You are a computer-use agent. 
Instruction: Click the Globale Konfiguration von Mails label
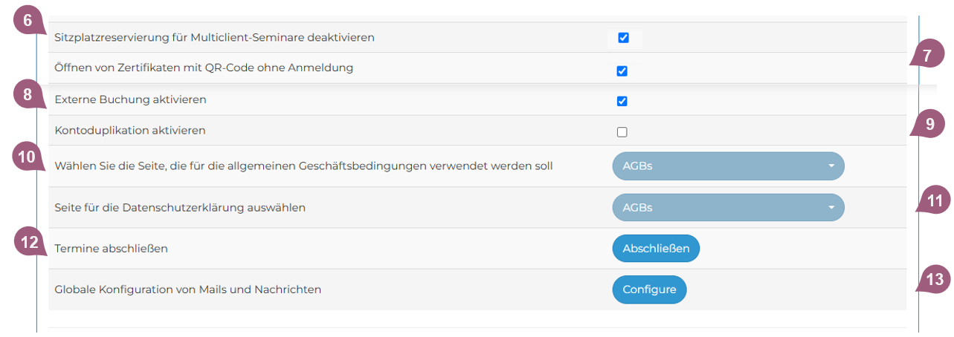[x=188, y=289]
